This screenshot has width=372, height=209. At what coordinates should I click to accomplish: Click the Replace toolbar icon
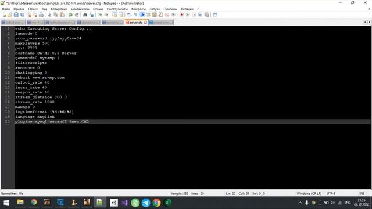[x=91, y=15]
